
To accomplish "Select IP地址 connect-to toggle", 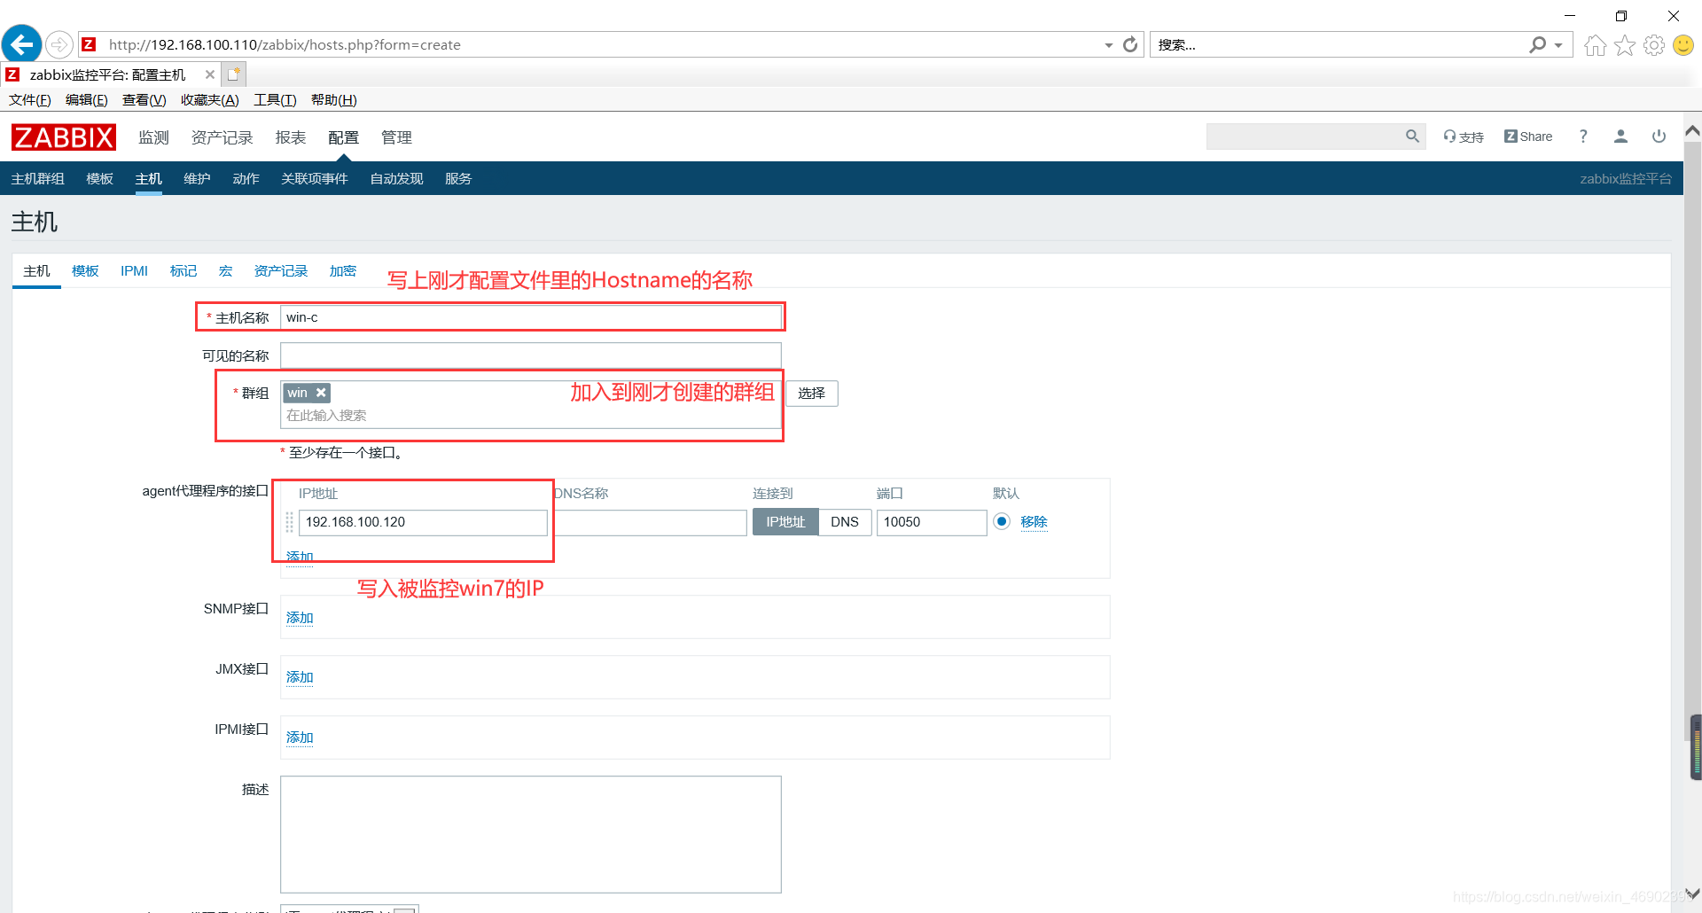I will point(785,522).
